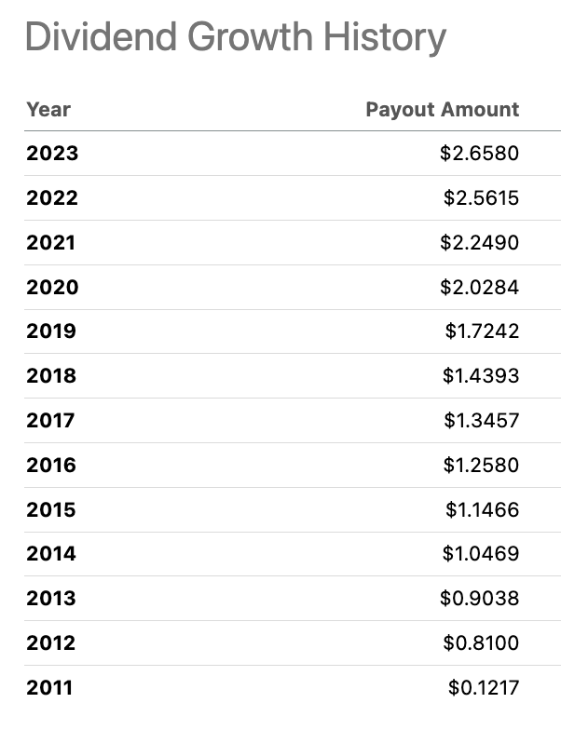Click the Dividend Growth History heading

pos(235,38)
